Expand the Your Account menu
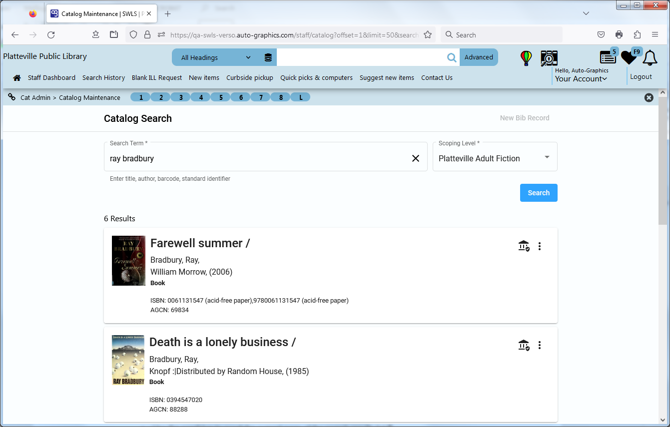670x427 pixels. click(581, 79)
